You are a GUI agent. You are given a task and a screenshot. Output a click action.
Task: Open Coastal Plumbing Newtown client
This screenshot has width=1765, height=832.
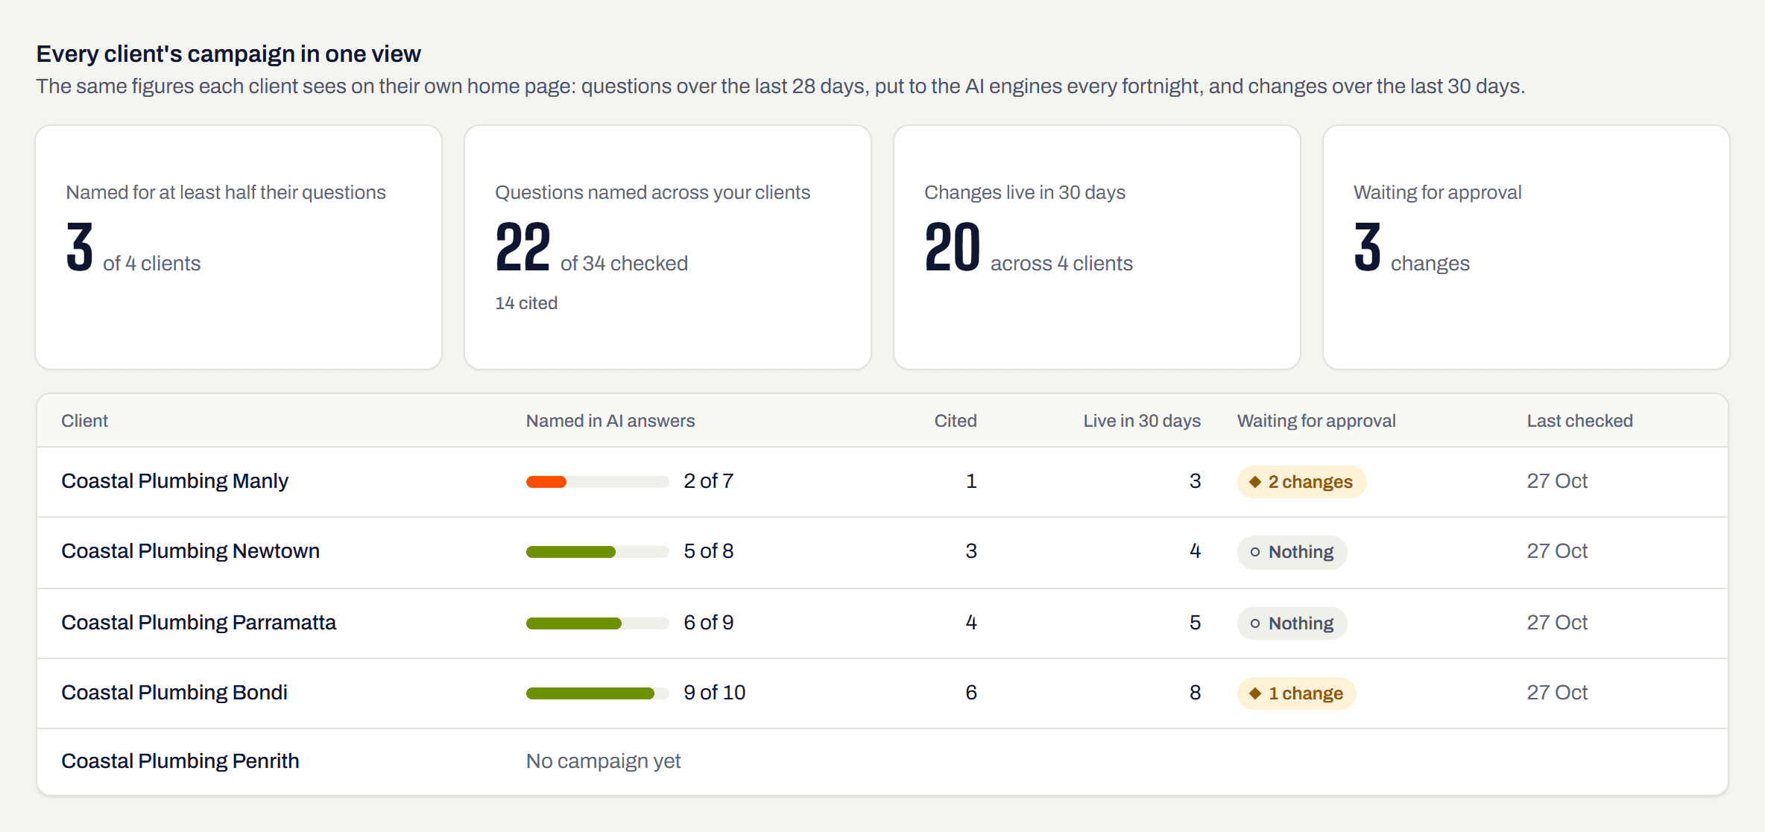190,551
